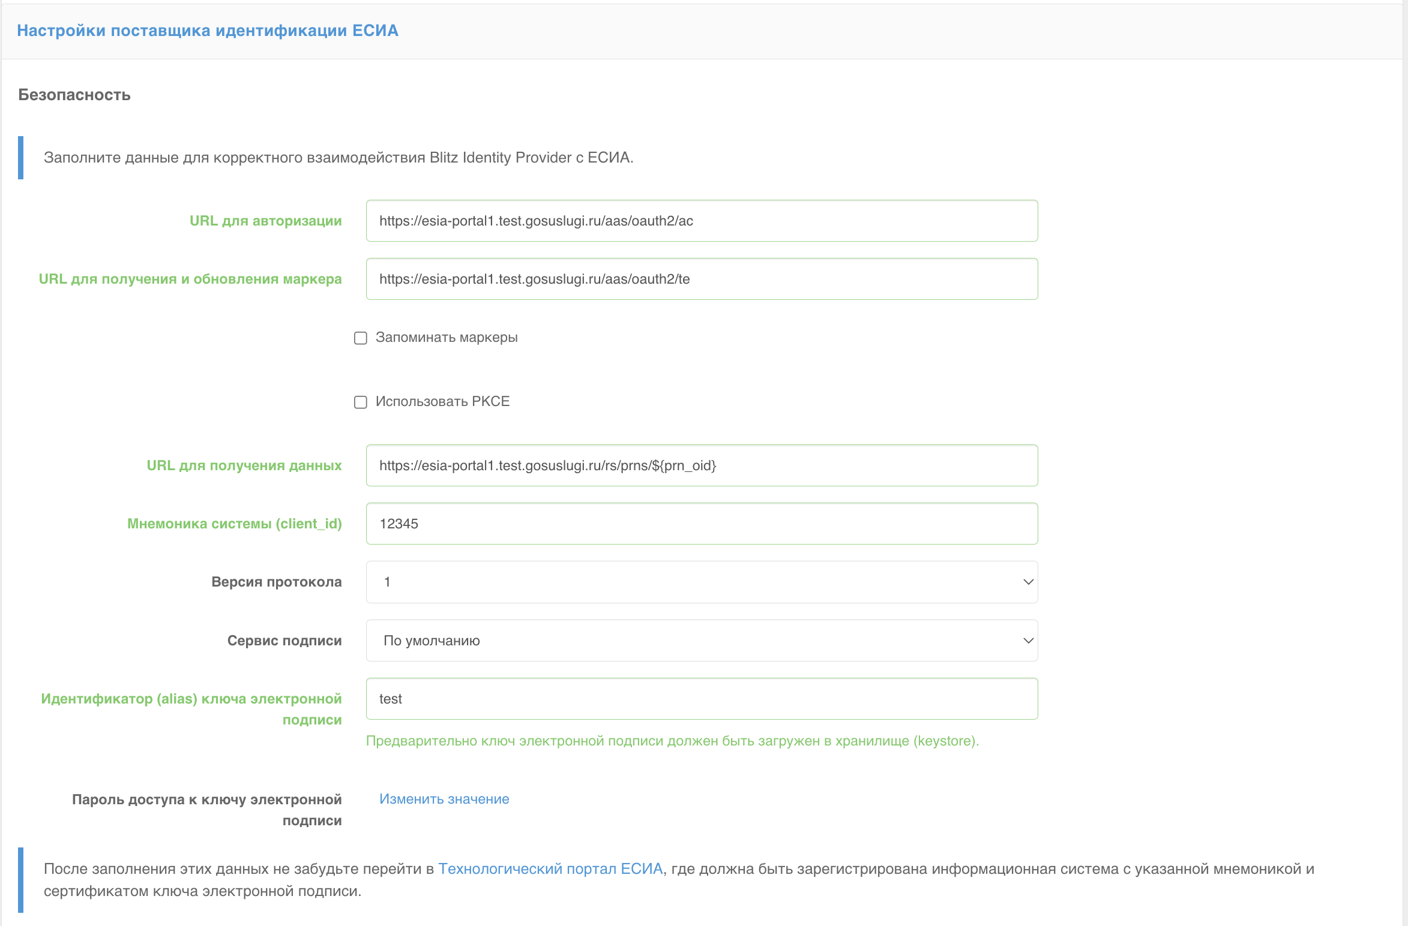Follow the Технологический портал ЕСИА link
The height and width of the screenshot is (926, 1408).
[550, 868]
